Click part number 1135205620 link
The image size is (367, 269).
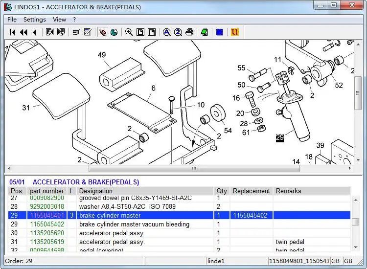pos(47,233)
